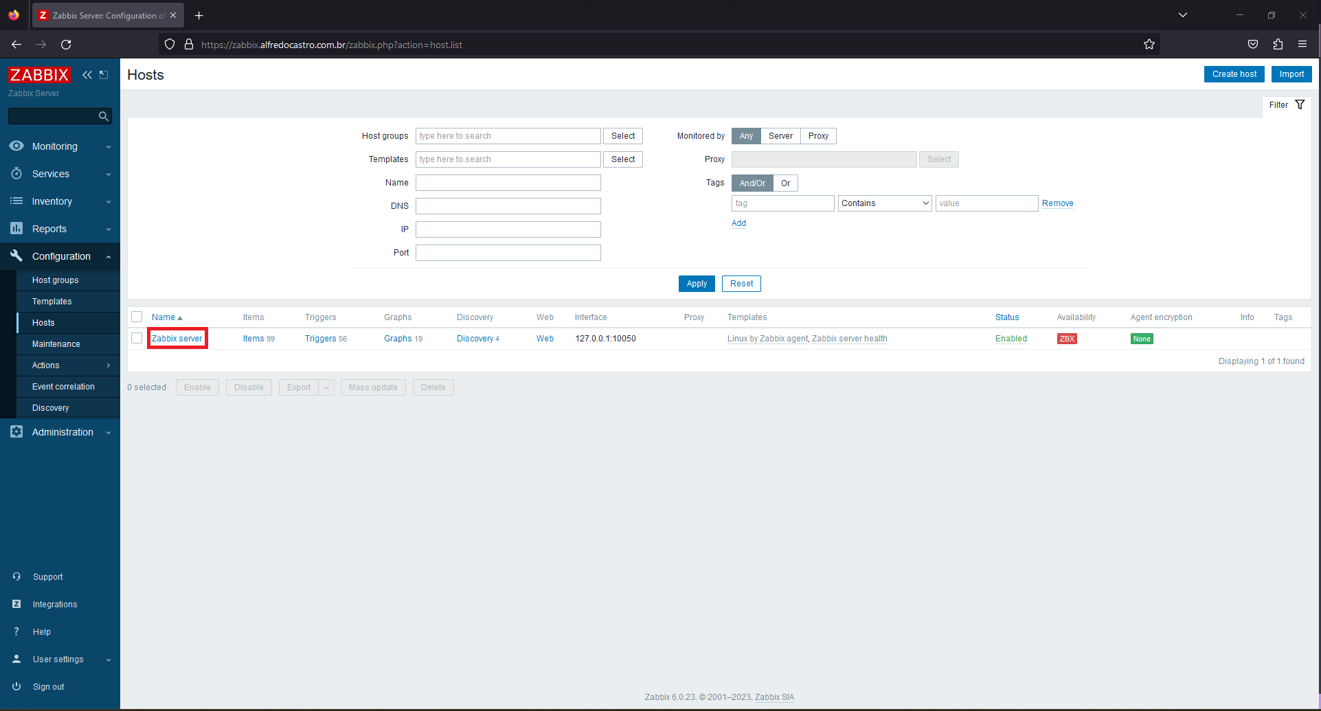
Task: Open the Export dropdown arrow
Action: [x=326, y=387]
